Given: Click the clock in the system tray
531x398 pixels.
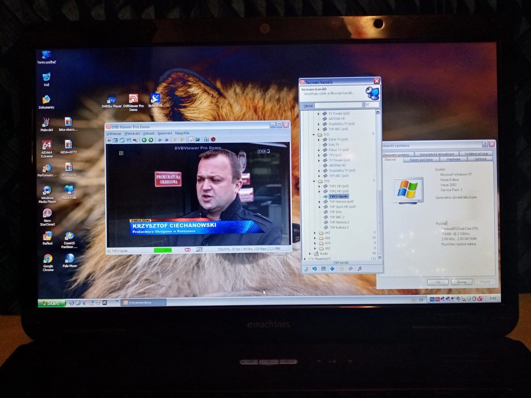Looking at the screenshot, I should pos(493,299).
